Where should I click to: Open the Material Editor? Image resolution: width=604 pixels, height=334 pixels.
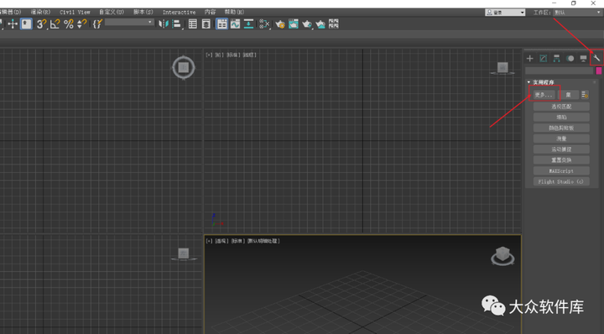(x=264, y=24)
